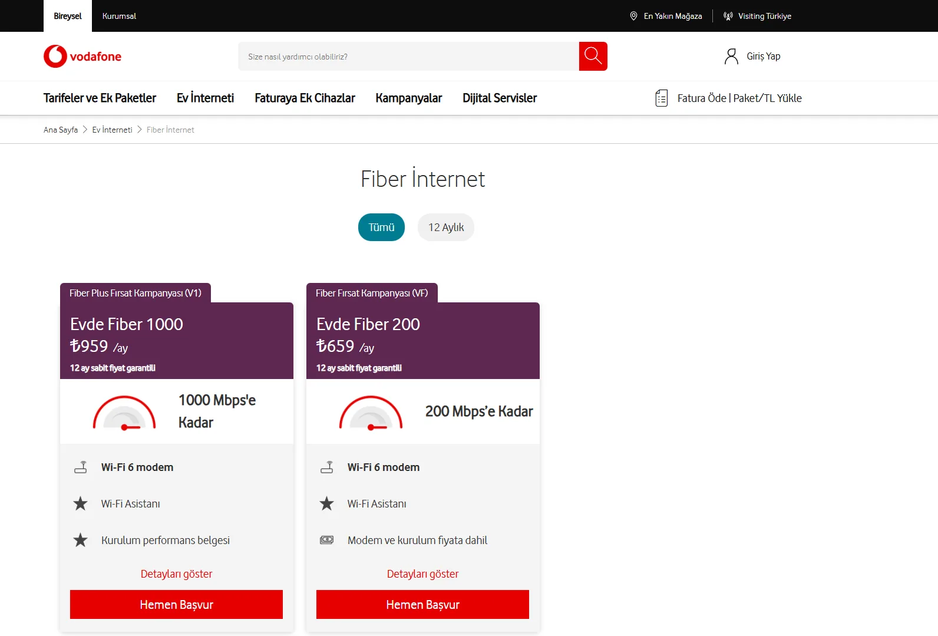Switch to the Kurumsal tab
Image resolution: width=938 pixels, height=636 pixels.
click(119, 16)
